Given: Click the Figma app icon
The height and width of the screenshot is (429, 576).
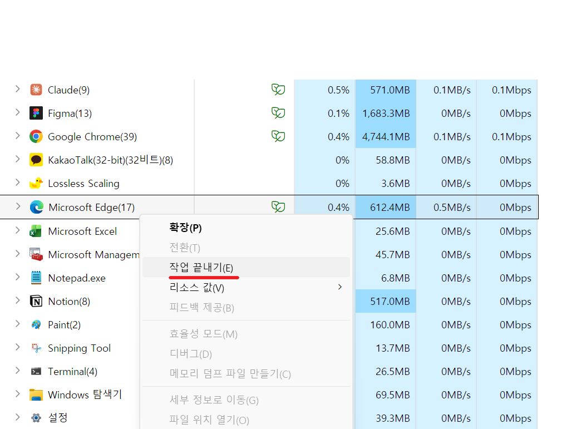Looking at the screenshot, I should coord(36,113).
